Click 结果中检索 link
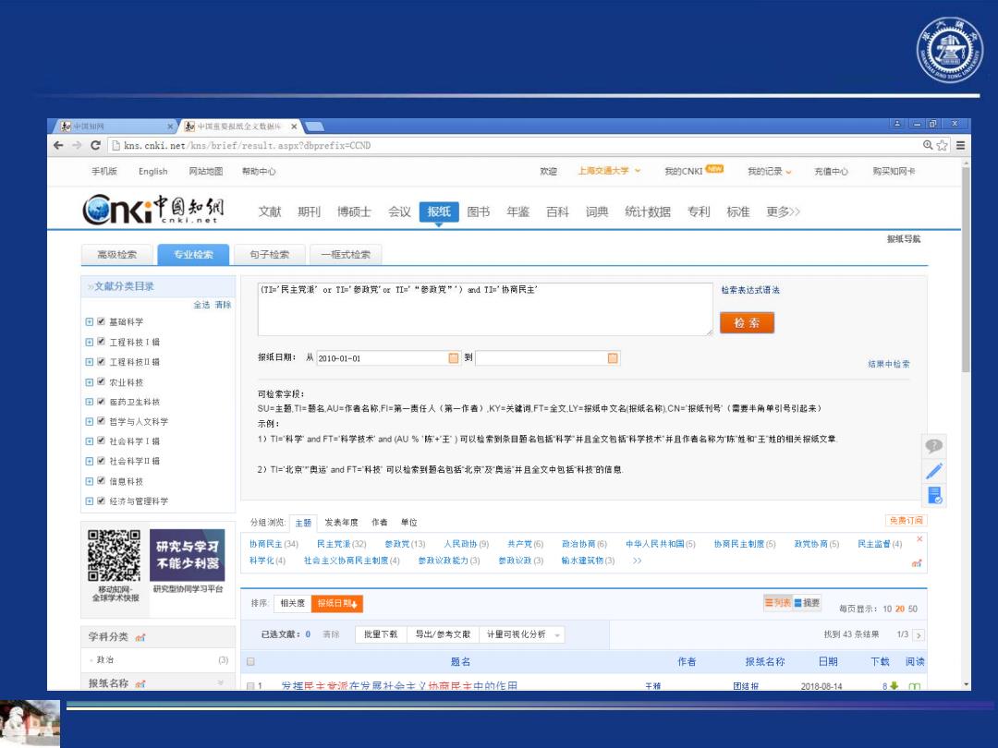Screen dimensions: 998x748 pyautogui.click(x=889, y=364)
